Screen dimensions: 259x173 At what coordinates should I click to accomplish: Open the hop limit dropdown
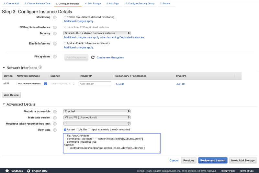pyautogui.click(x=97, y=123)
